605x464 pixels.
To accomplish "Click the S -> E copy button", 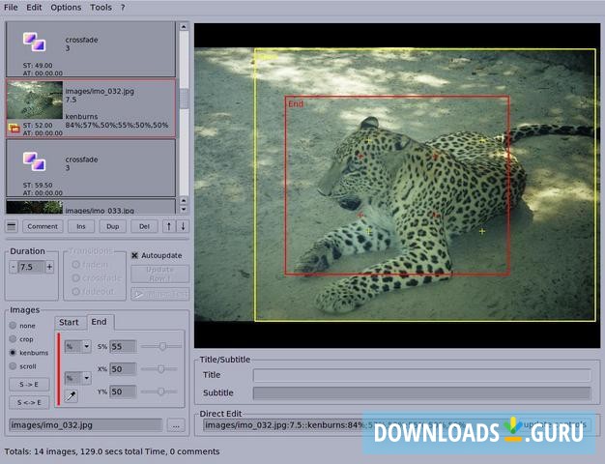I will click(29, 384).
